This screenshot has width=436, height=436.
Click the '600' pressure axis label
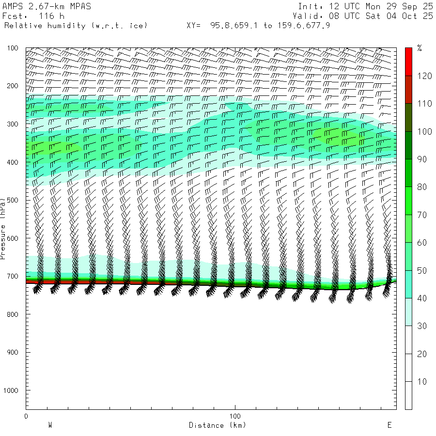pos(13,238)
